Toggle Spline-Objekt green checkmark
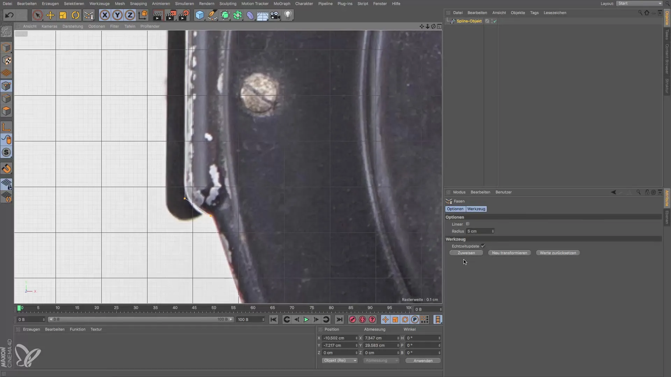Image resolution: width=671 pixels, height=377 pixels. pos(495,21)
